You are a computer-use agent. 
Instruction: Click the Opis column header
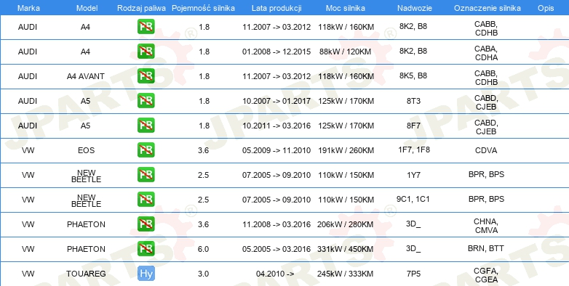coord(546,8)
